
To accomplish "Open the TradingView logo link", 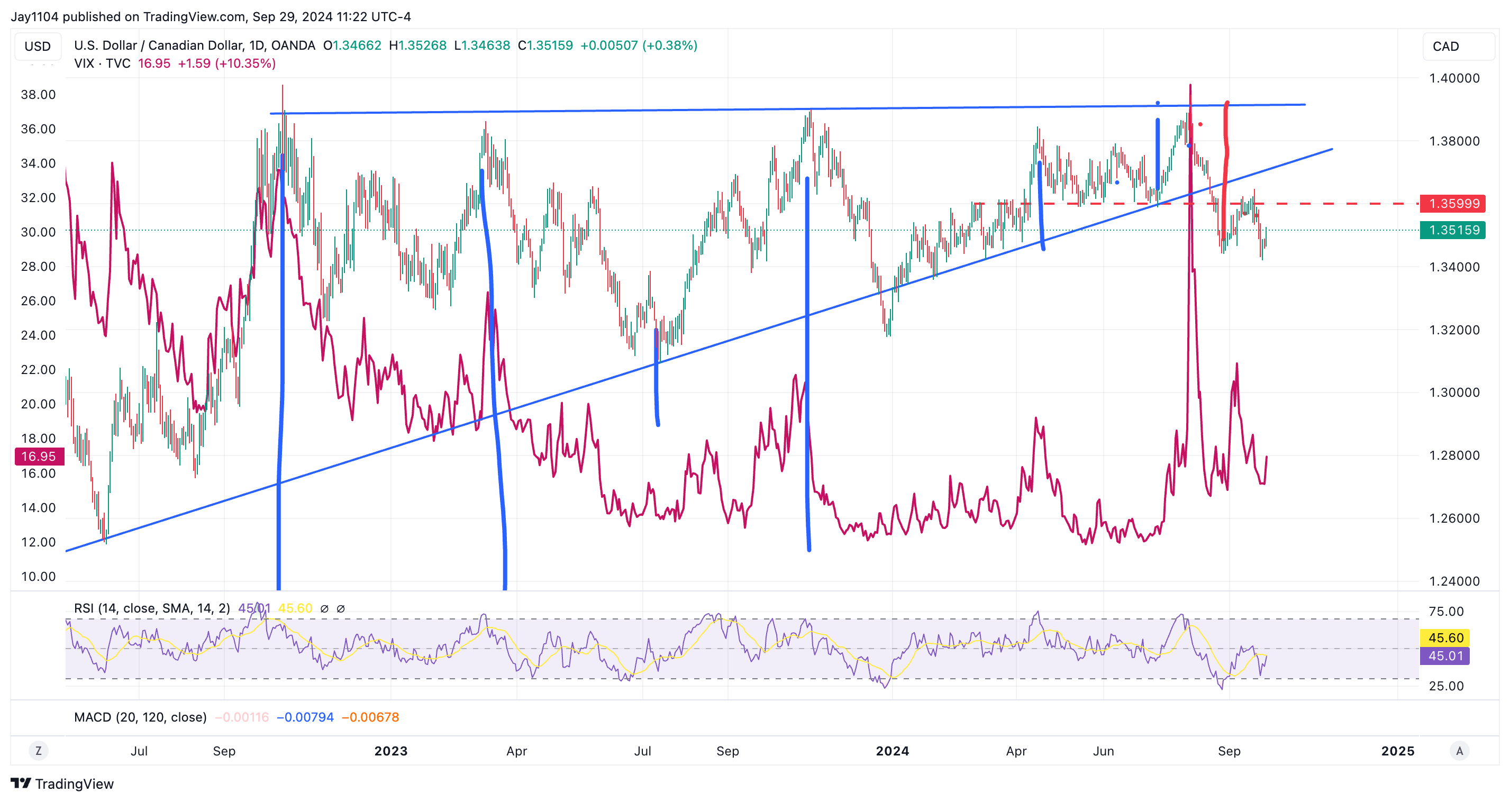I will (62, 784).
